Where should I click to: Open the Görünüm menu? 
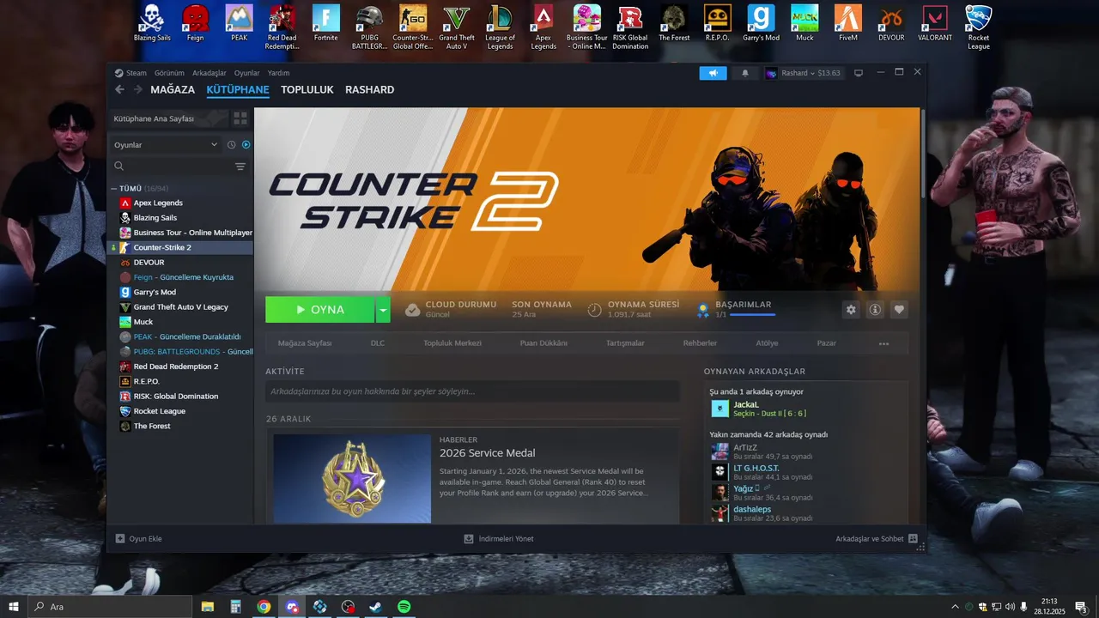coord(169,73)
